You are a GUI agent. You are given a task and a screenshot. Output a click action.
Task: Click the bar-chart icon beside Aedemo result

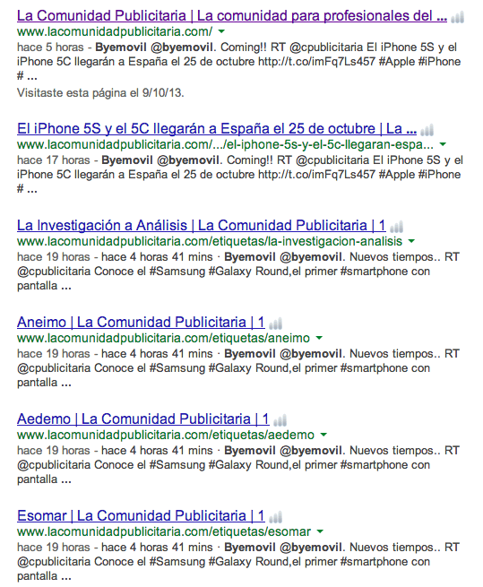pos(280,420)
